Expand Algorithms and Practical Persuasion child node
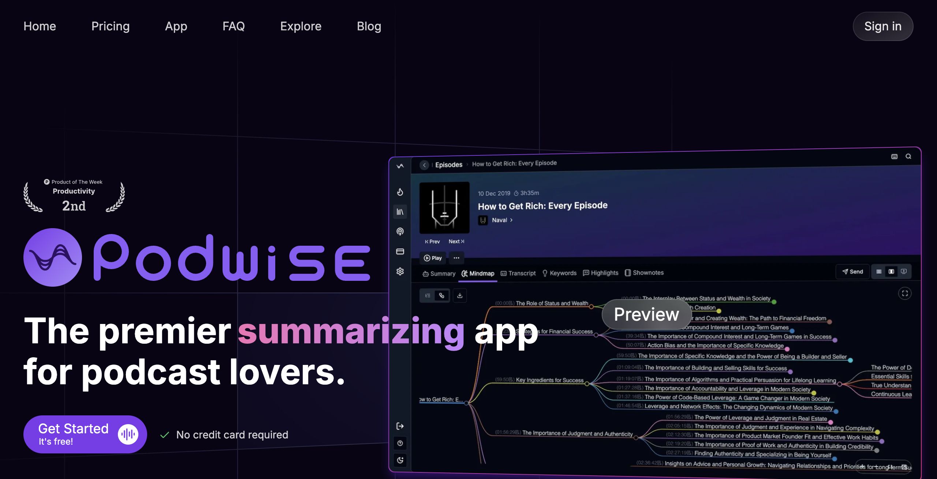937x479 pixels. (840, 384)
